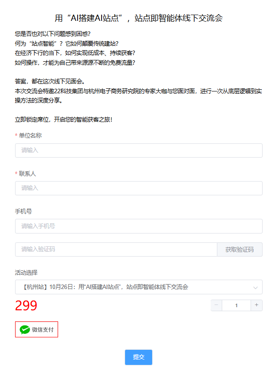Click the 立即锁定席位 call-to-action sentence

click(x=63, y=119)
